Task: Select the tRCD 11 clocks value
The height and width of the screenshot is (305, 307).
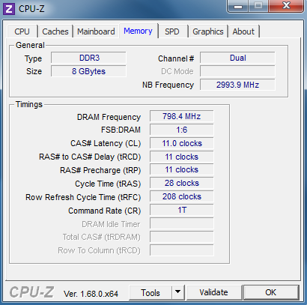Action: 182,157
